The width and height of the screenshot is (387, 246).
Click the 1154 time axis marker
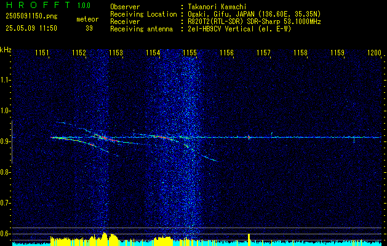click(153, 53)
